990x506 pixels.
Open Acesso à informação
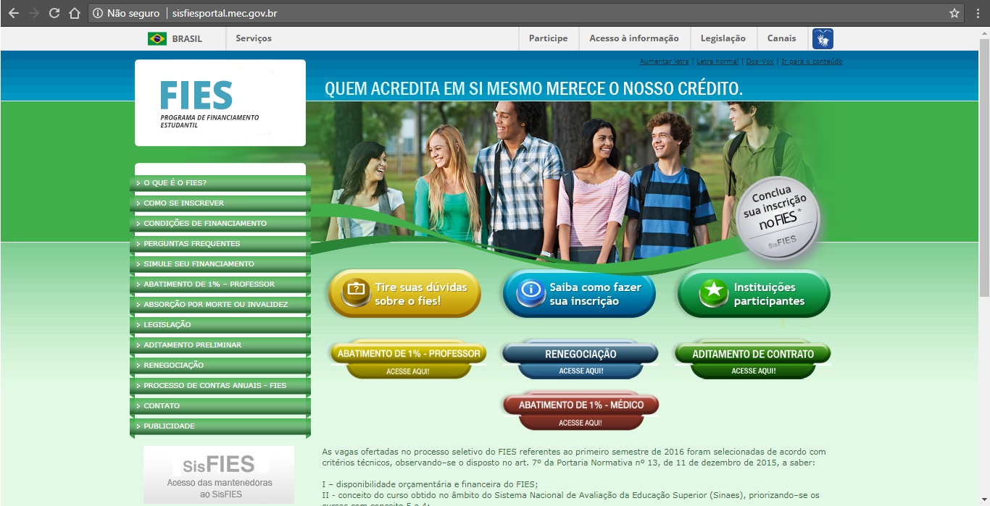pyautogui.click(x=634, y=38)
